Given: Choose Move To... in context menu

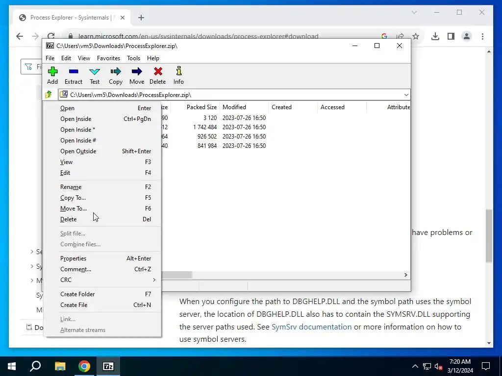Looking at the screenshot, I should 102,209.
